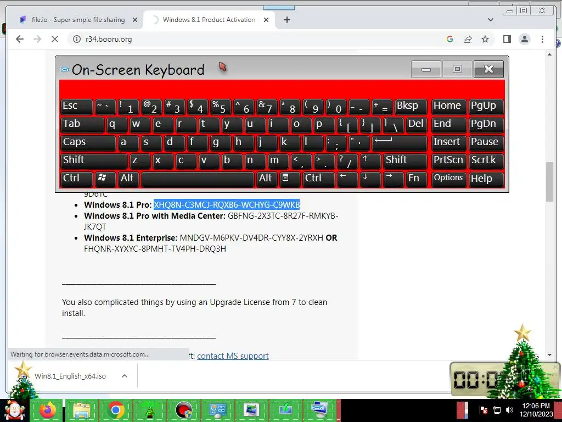This screenshot has height=422, width=562.
Task: Click the network tray icon
Action: coord(496,410)
